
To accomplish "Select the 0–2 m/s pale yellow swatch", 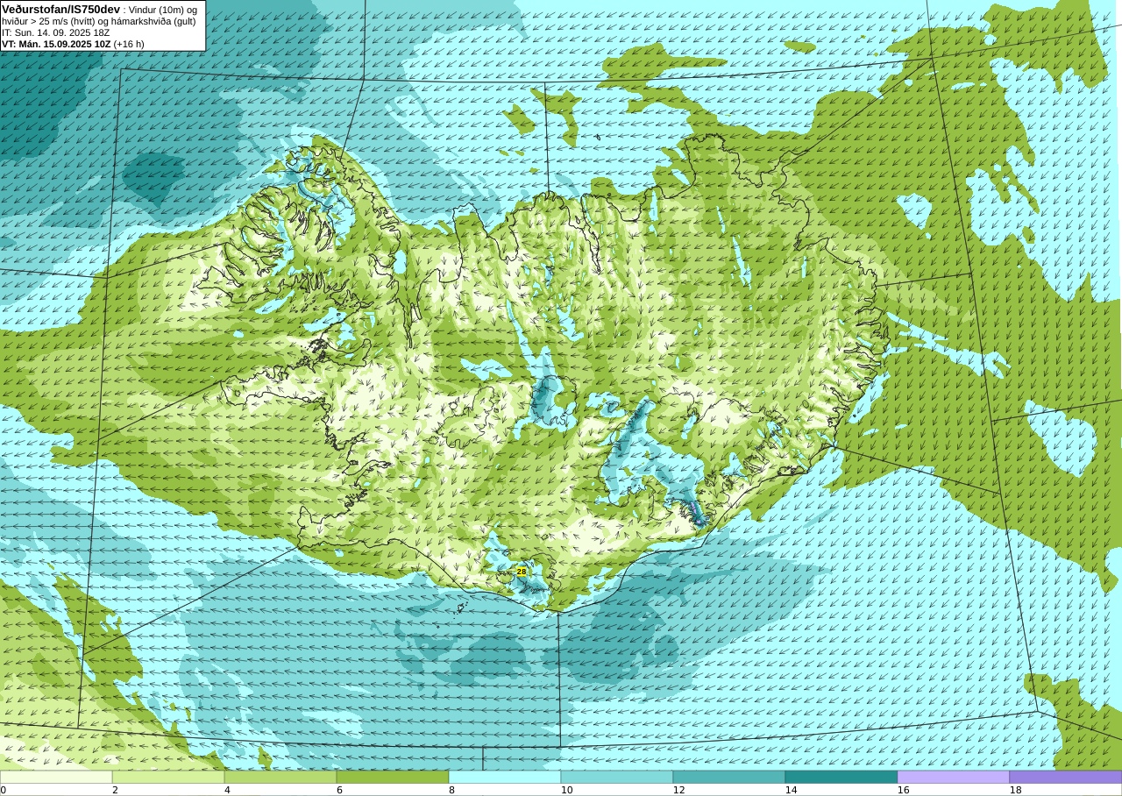I will click(56, 777).
